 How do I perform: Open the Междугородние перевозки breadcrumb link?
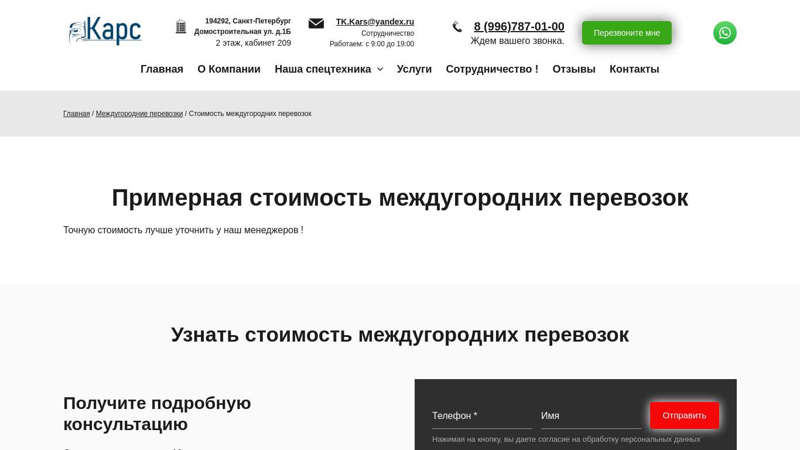point(139,114)
